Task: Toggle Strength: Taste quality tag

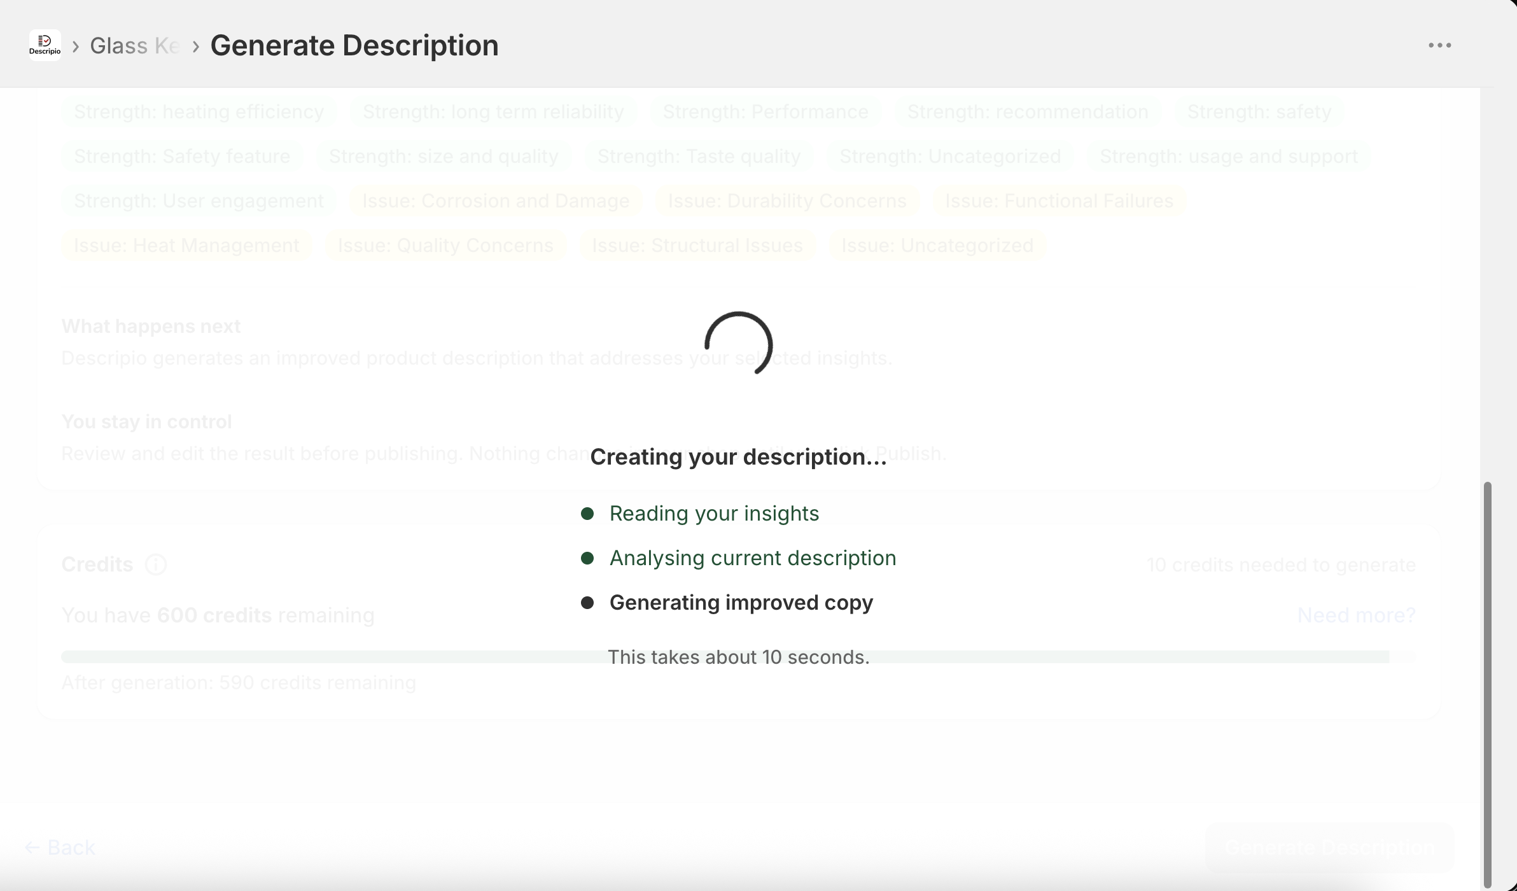Action: [x=699, y=157]
